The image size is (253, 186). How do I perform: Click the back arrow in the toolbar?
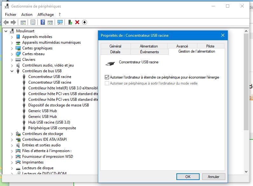click(6, 22)
